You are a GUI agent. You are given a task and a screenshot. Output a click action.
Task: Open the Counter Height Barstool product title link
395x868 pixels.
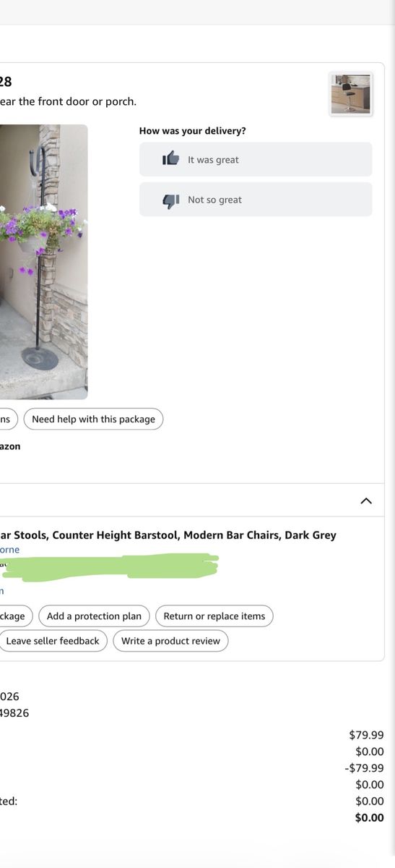[168, 535]
